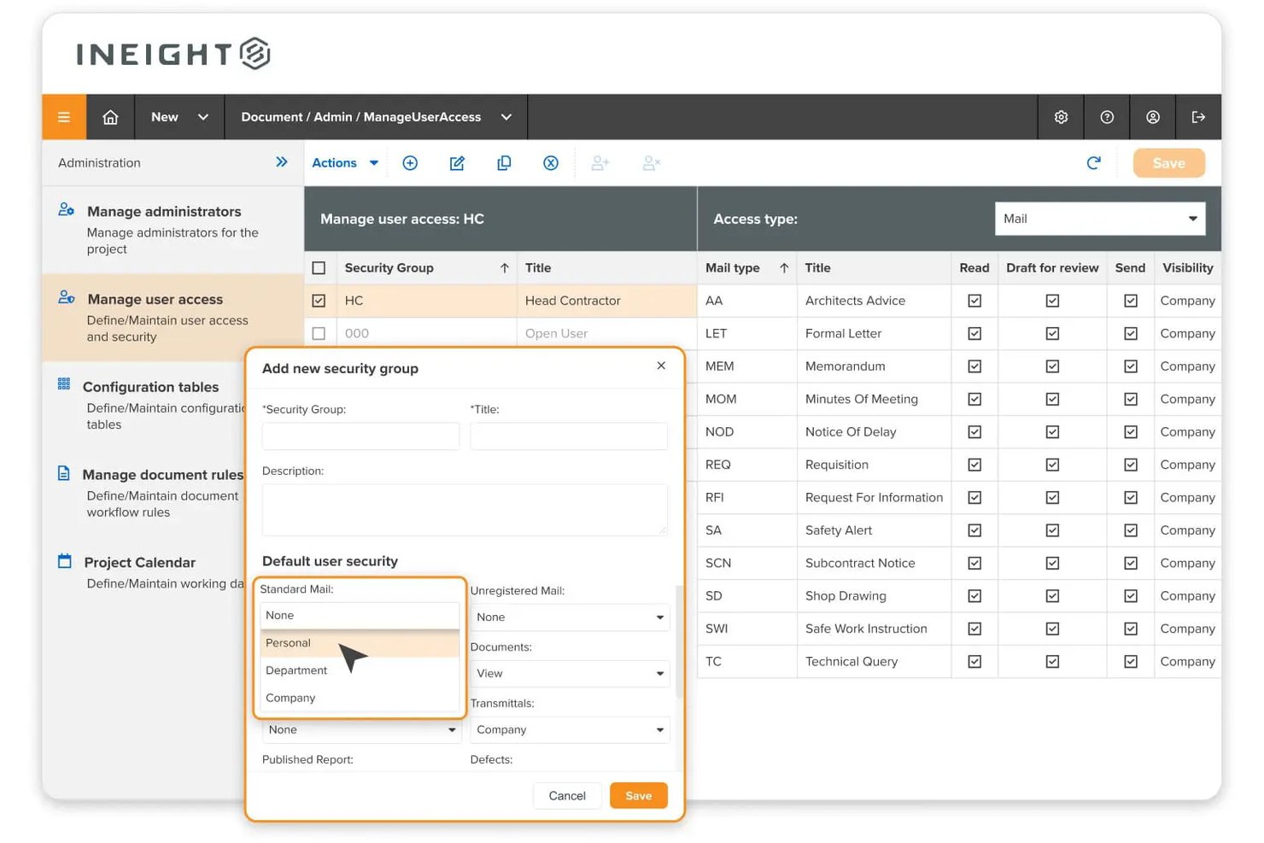Click the Description text area

[x=465, y=510]
